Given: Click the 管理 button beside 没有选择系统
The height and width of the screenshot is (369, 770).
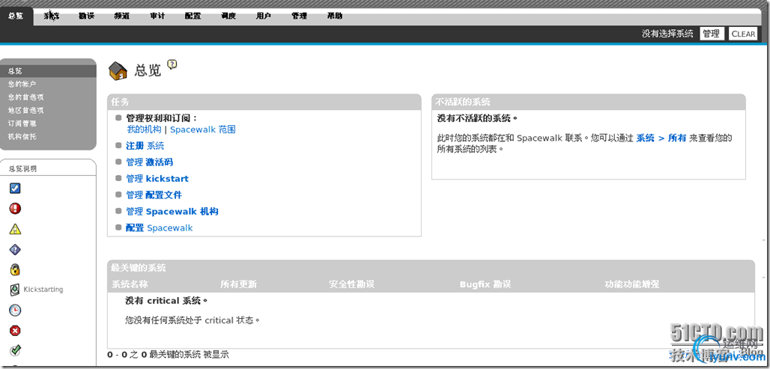Looking at the screenshot, I should pyautogui.click(x=712, y=34).
